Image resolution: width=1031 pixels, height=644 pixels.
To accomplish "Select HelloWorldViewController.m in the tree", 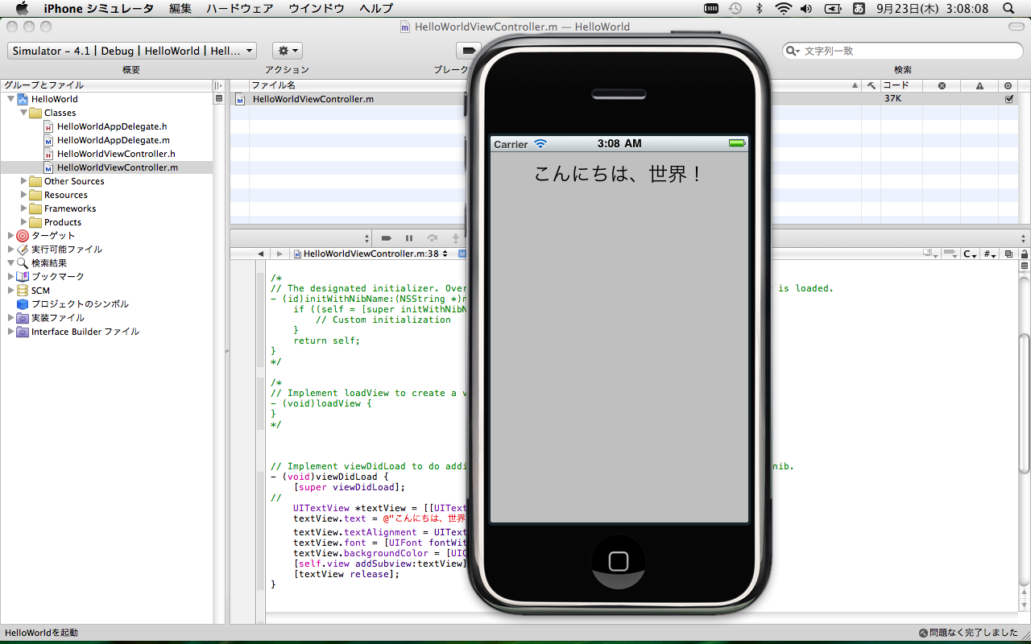I will point(118,167).
